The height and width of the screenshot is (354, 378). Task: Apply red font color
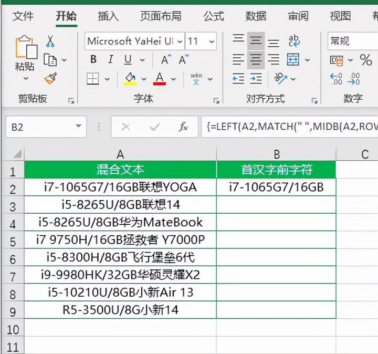pyautogui.click(x=160, y=79)
